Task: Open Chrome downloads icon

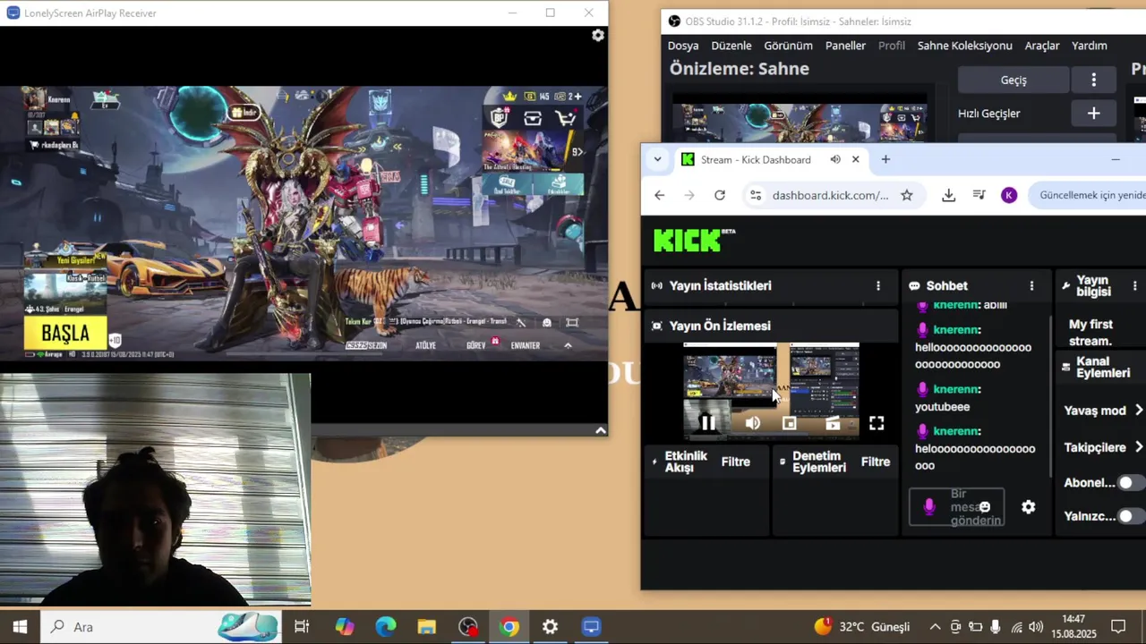Action: [x=949, y=195]
